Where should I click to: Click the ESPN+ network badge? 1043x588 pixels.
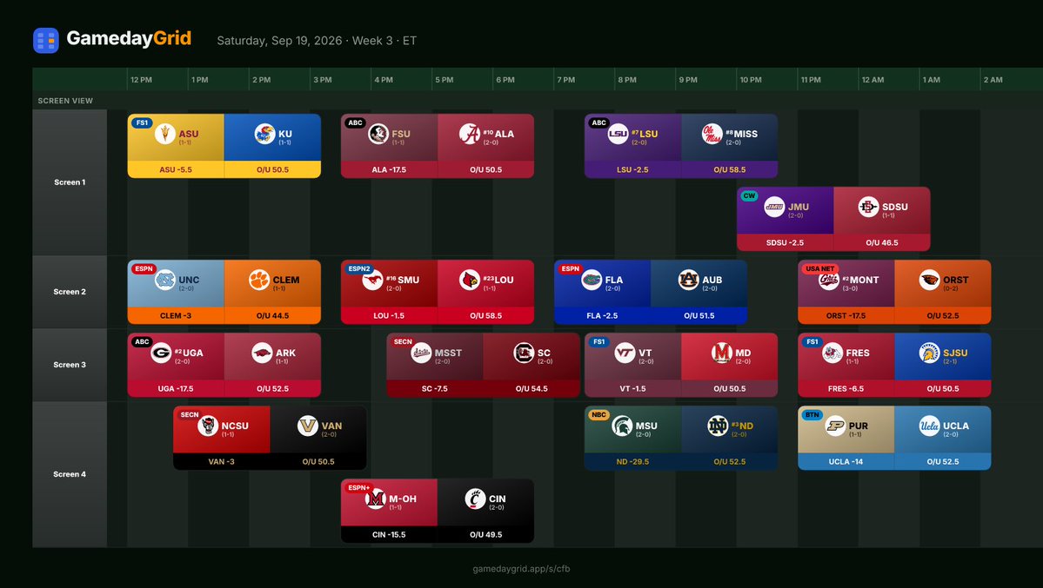358,488
